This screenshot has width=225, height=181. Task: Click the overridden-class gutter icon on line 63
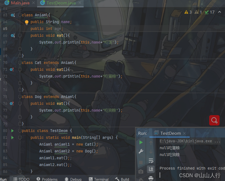pos(13,15)
